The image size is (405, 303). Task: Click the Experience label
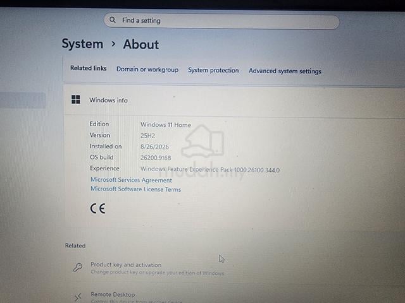(104, 169)
